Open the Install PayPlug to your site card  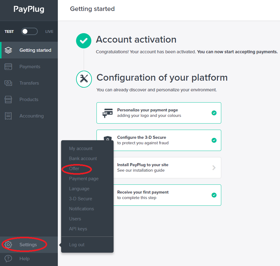(x=167, y=168)
